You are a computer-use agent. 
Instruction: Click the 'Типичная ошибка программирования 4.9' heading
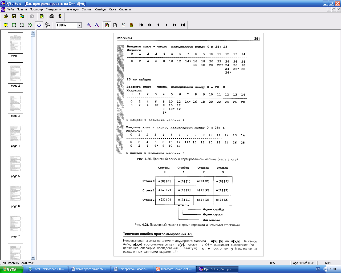click(x=158, y=234)
